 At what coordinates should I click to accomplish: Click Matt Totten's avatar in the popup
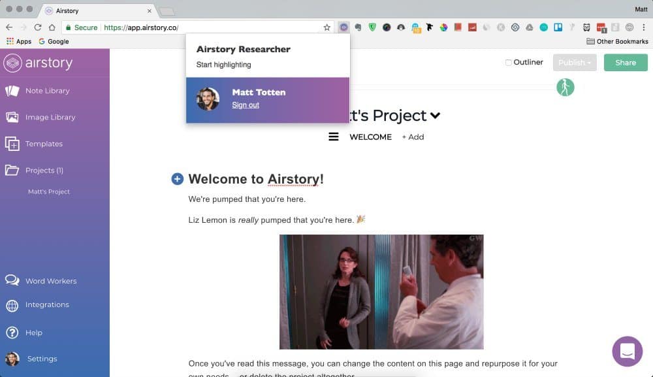coord(208,99)
